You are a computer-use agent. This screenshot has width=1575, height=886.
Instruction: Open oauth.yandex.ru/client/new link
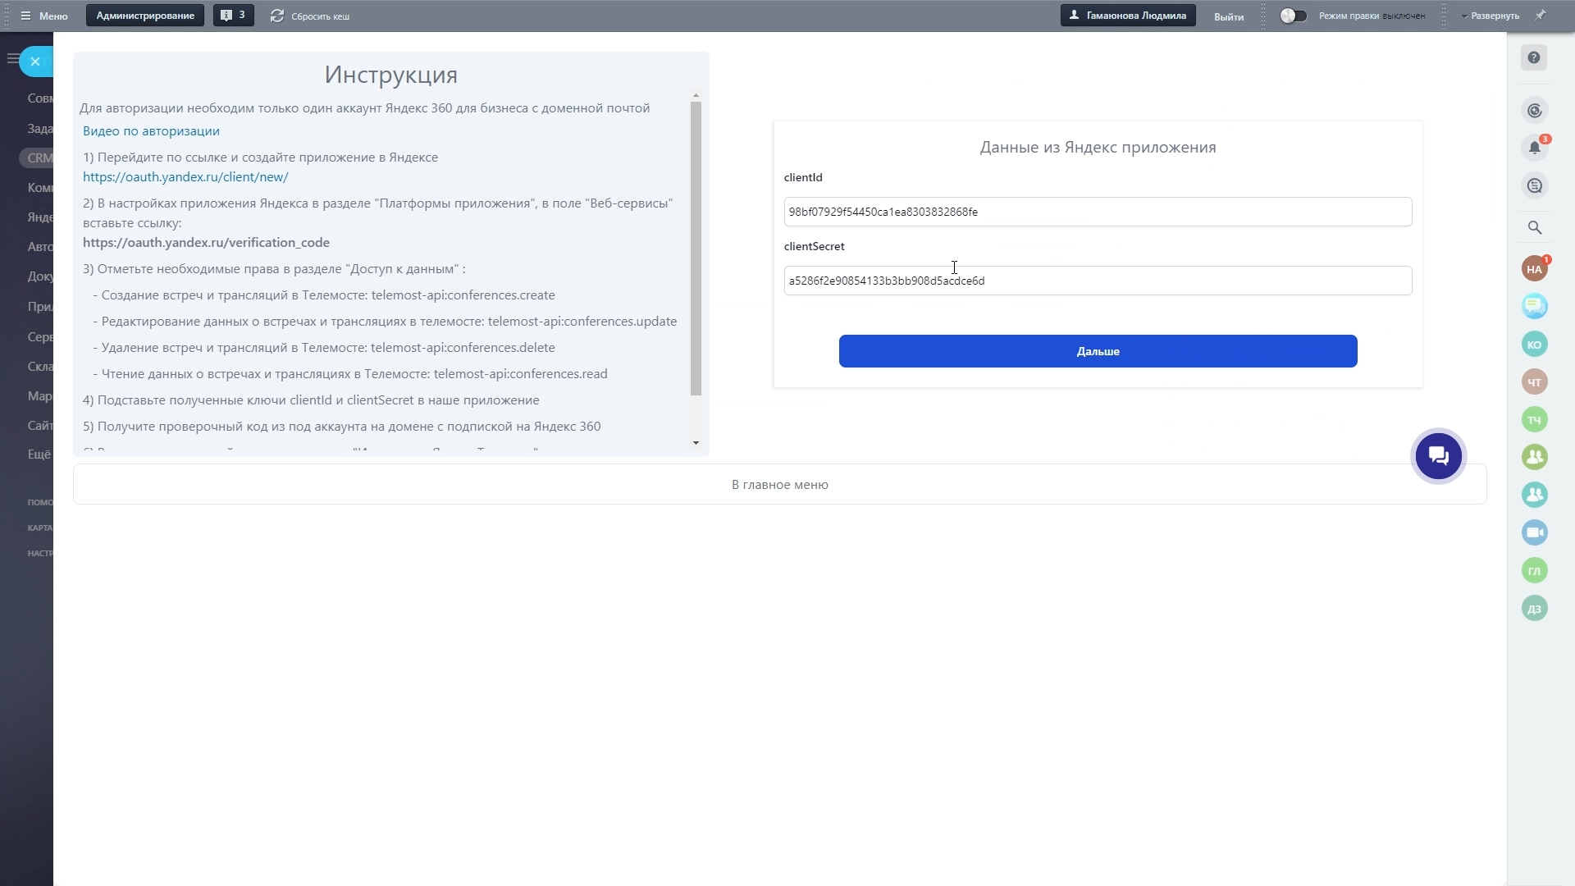[x=185, y=177]
